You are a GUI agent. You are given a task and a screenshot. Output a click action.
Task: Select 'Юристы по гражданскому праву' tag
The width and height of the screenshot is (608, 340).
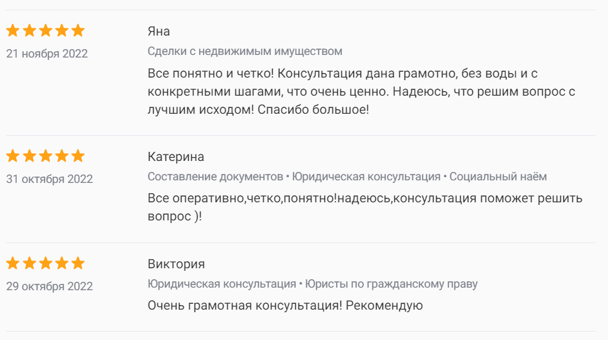(x=392, y=284)
